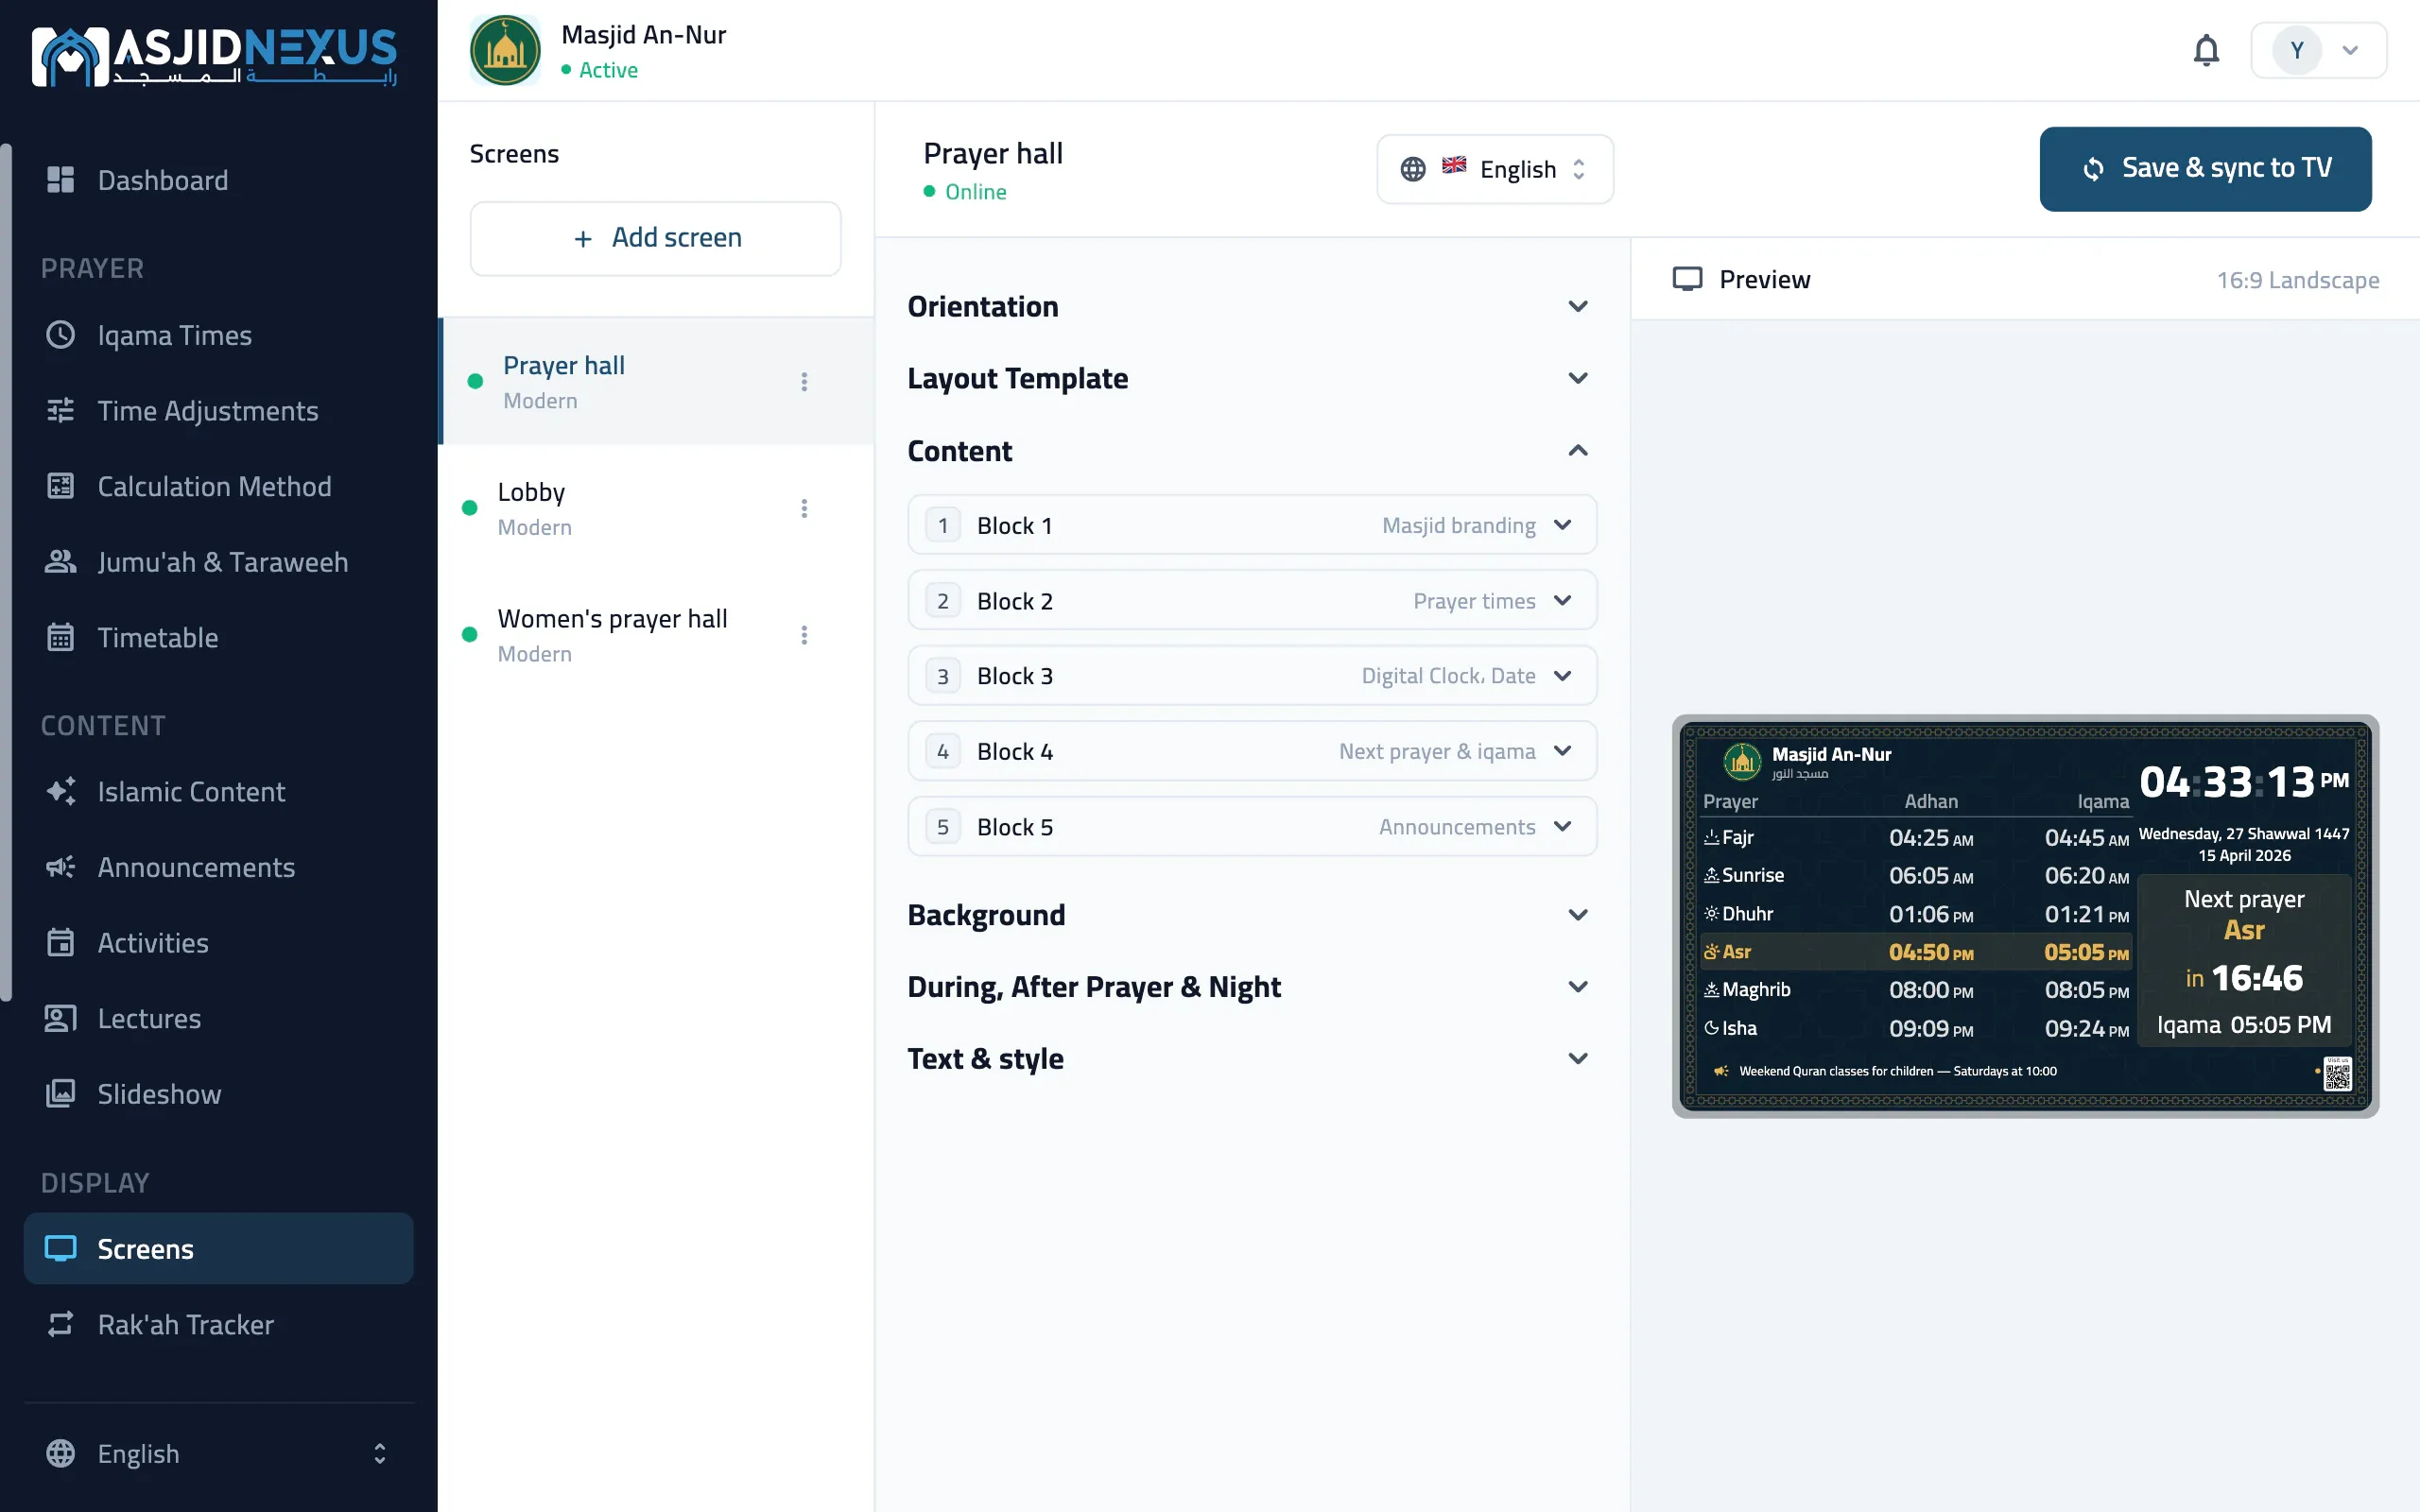
Task: Open Lectures page
Action: pos(218,1018)
